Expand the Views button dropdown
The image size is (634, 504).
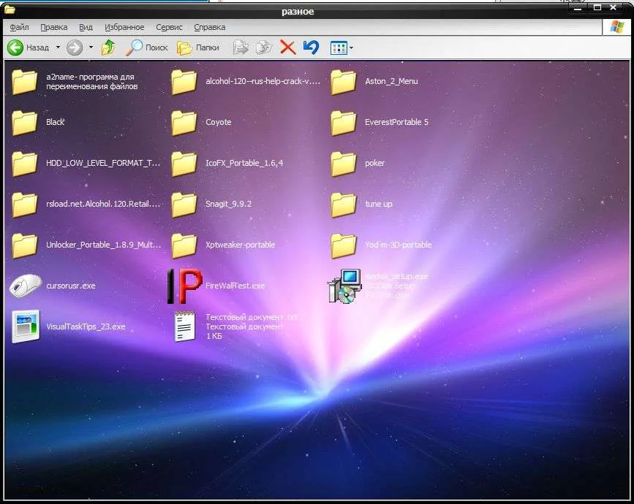click(352, 48)
